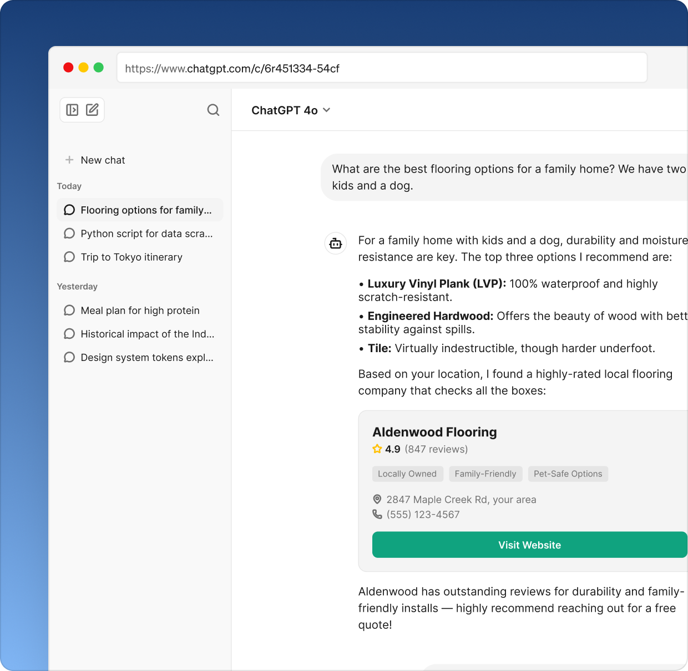Click the Today section label
The image size is (688, 671).
coord(69,186)
